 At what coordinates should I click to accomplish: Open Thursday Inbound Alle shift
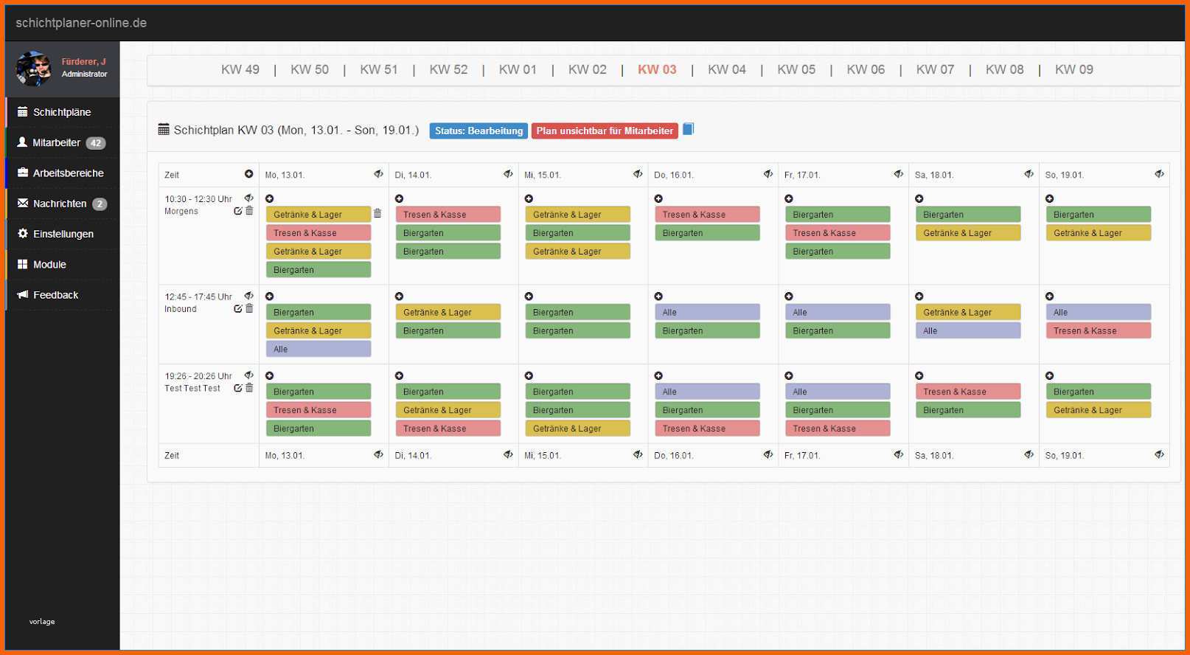[707, 312]
